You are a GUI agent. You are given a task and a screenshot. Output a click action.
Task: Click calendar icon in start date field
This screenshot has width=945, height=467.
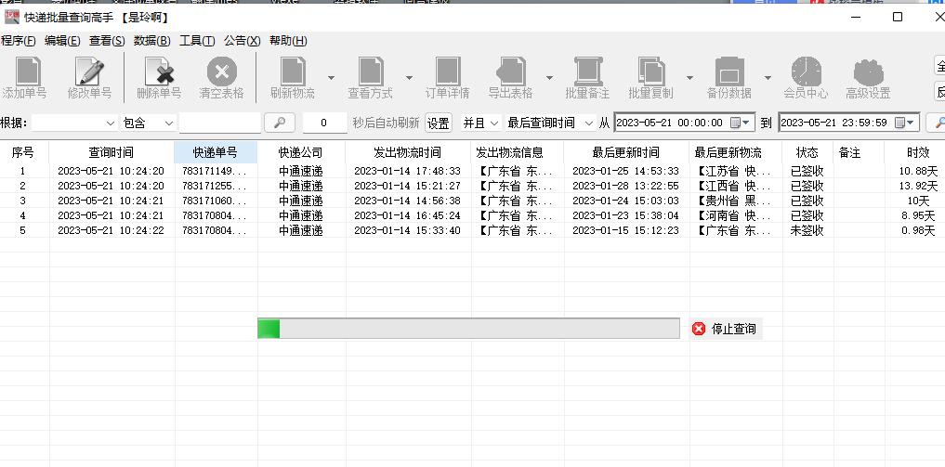(x=735, y=123)
